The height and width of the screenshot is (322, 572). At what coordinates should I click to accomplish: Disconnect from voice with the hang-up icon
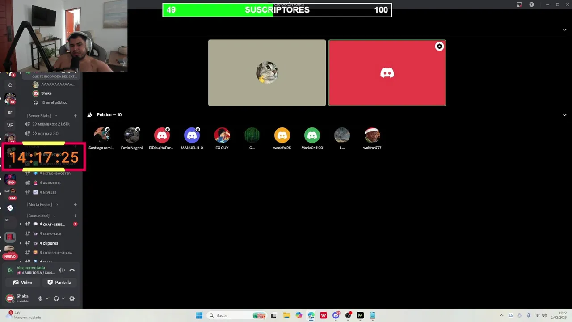72,270
